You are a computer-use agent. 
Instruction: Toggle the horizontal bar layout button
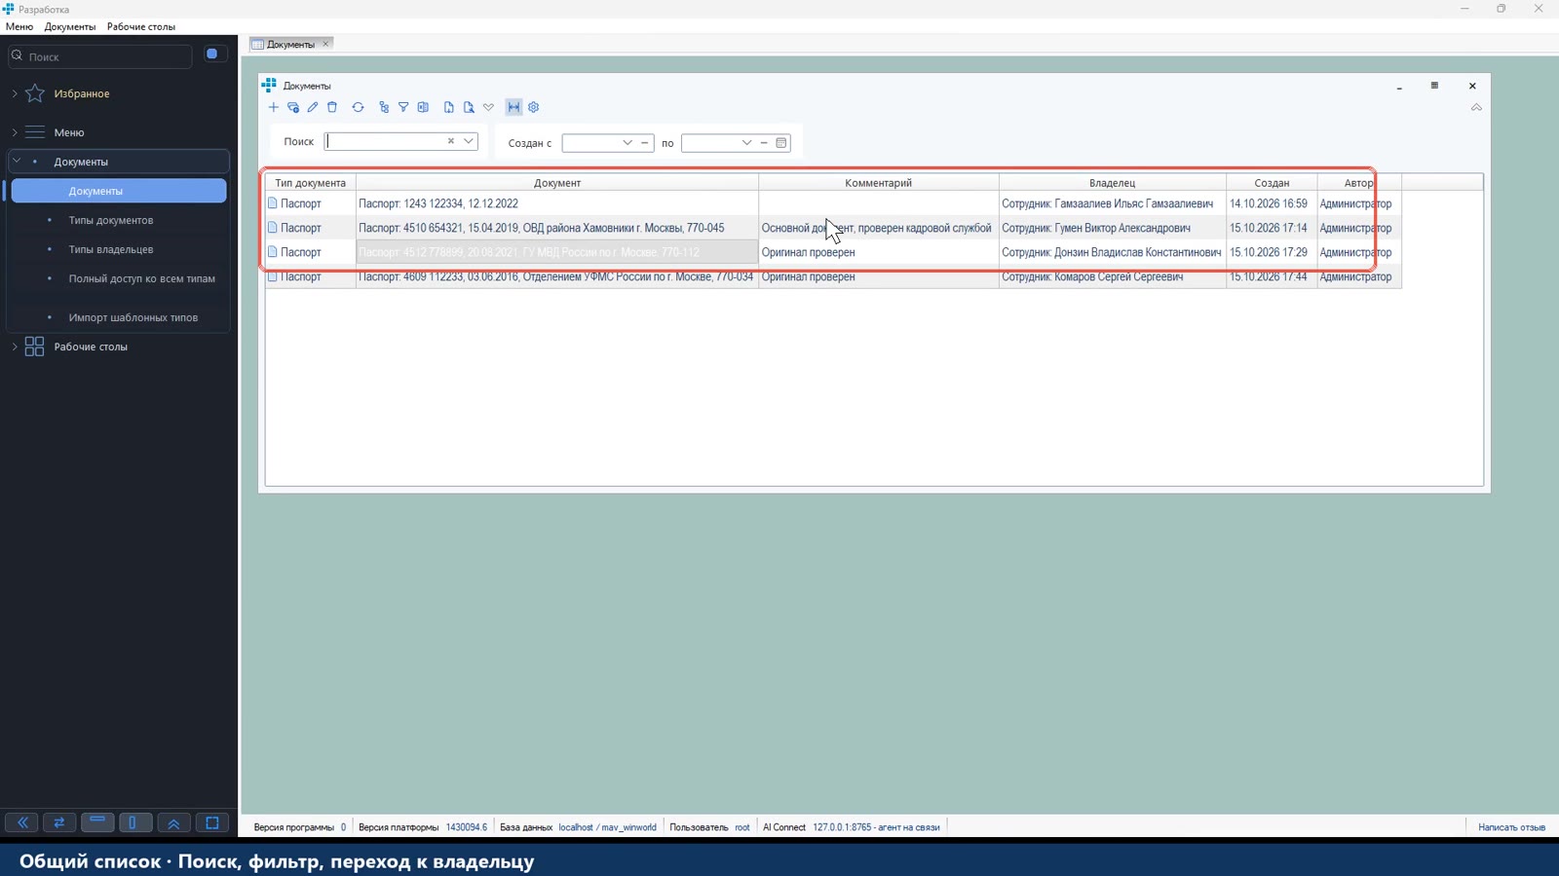coord(97,822)
